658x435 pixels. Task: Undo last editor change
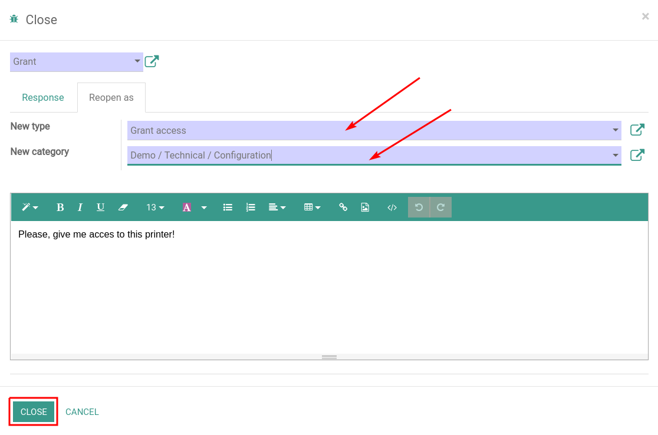tap(419, 207)
